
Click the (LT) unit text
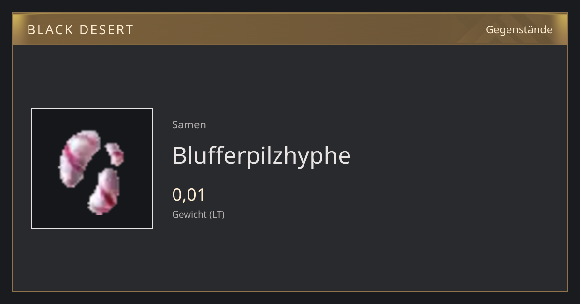pos(217,214)
